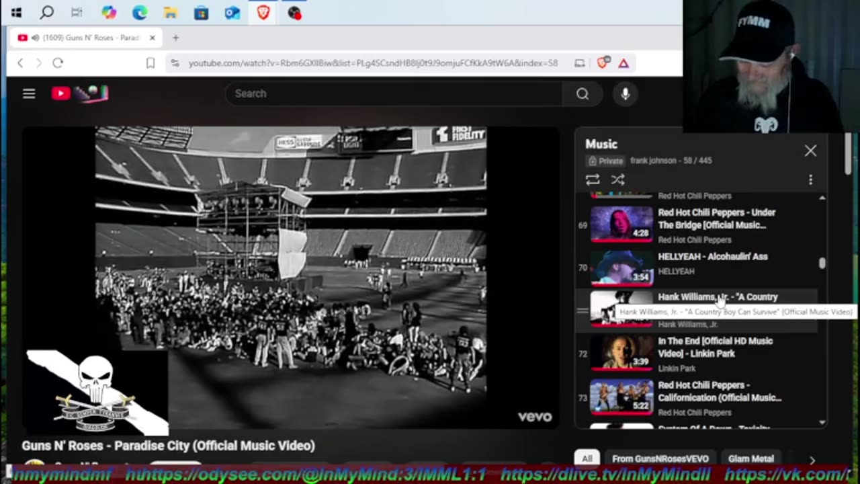Focus the YouTube Search box

[394, 93]
